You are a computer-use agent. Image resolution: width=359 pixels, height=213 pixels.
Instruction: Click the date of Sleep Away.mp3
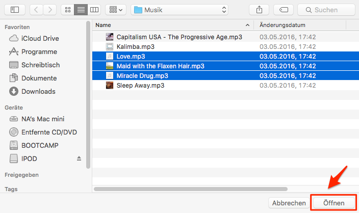(x=288, y=85)
